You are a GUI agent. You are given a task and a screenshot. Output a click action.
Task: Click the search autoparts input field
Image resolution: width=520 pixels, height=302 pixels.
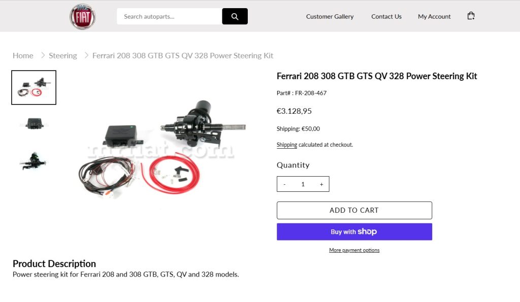(x=170, y=16)
